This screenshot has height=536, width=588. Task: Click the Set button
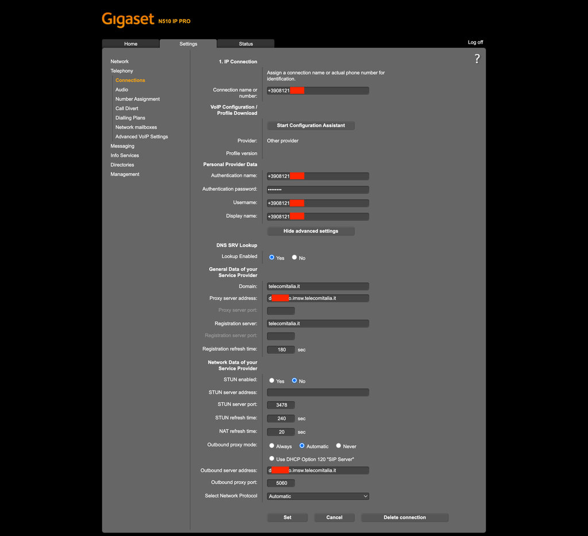tap(287, 517)
